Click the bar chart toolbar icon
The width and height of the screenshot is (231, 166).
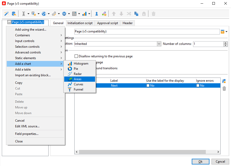click(x=85, y=14)
